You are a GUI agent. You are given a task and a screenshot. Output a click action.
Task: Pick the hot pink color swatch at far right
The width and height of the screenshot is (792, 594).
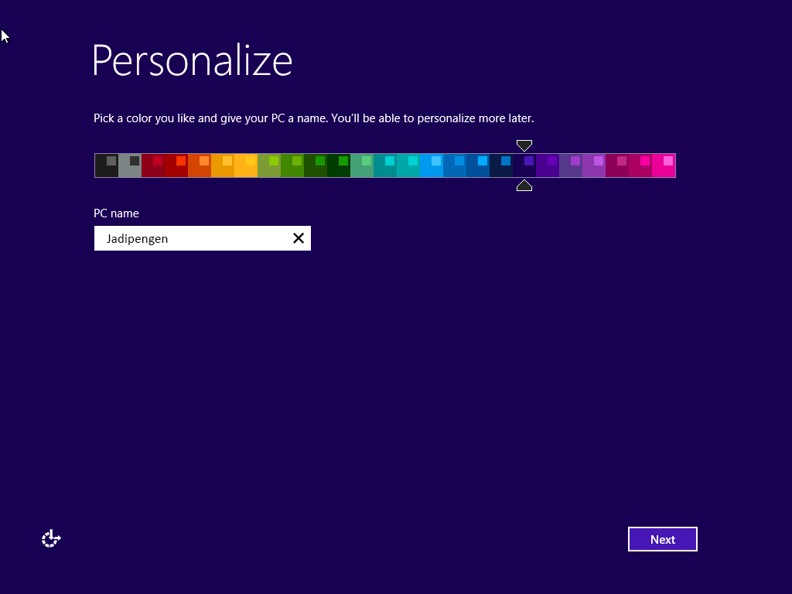click(x=664, y=165)
